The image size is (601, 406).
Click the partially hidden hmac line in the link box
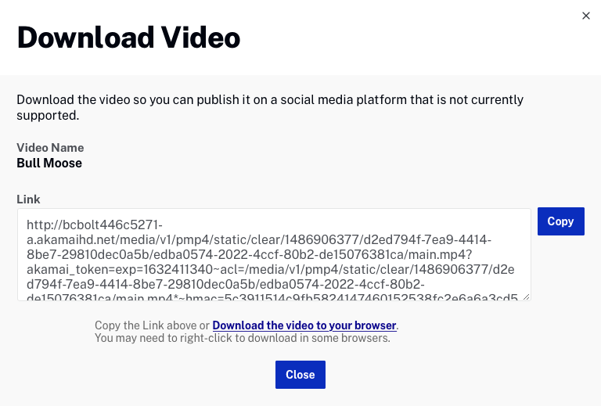pyautogui.click(x=274, y=297)
